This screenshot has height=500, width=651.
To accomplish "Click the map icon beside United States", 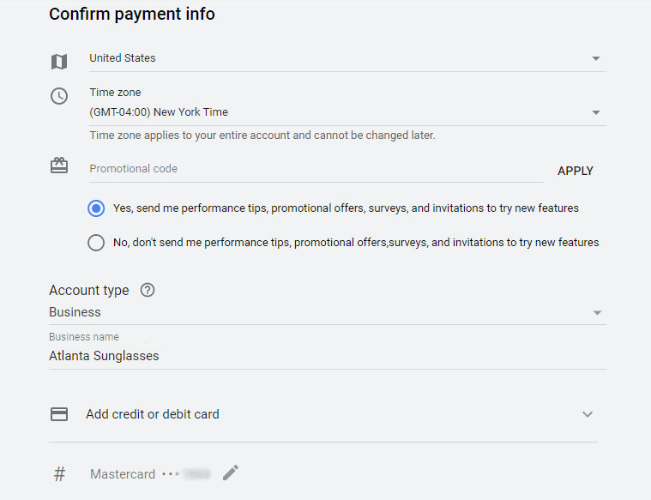I will point(59,62).
